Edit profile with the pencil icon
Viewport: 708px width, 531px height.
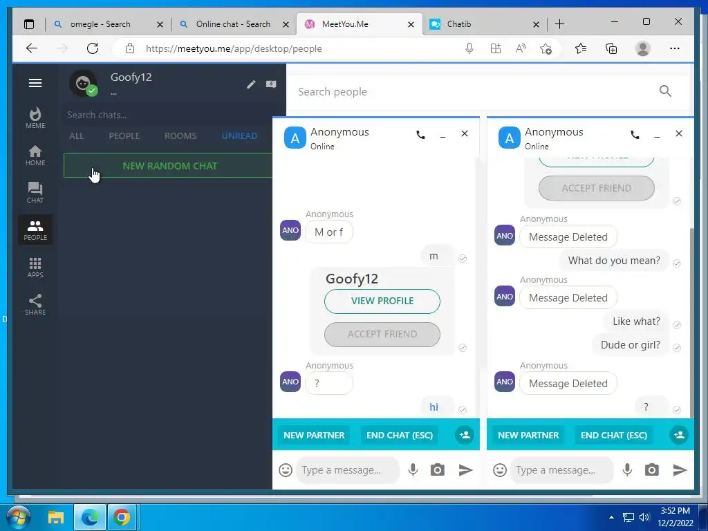tap(251, 84)
